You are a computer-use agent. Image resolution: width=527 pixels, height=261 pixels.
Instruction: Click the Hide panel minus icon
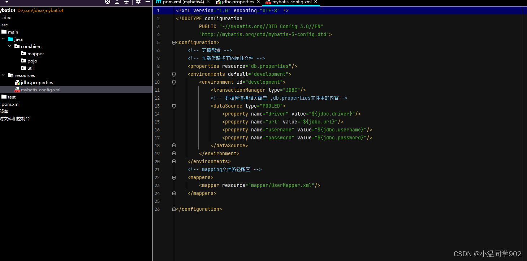point(147,2)
